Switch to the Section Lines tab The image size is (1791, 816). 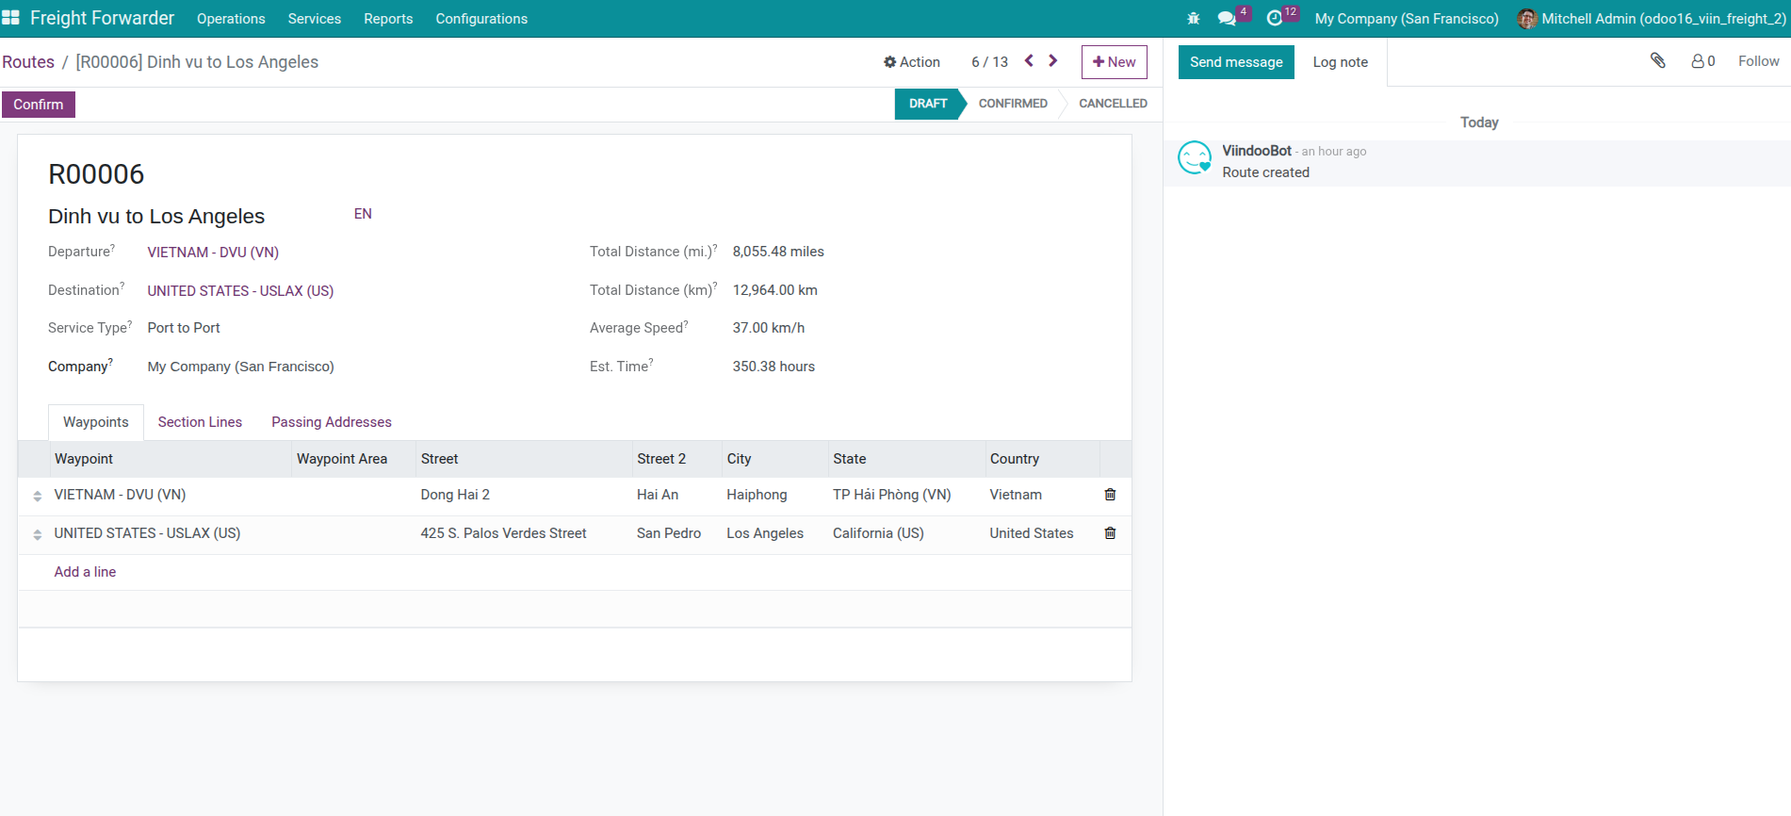point(200,422)
